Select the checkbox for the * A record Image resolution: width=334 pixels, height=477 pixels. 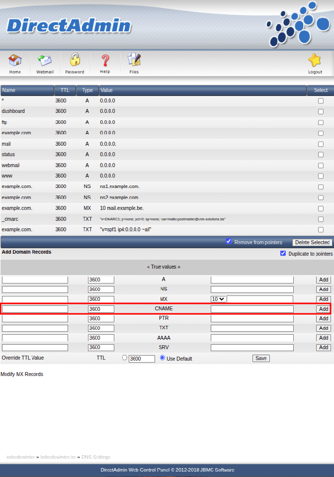tap(321, 101)
